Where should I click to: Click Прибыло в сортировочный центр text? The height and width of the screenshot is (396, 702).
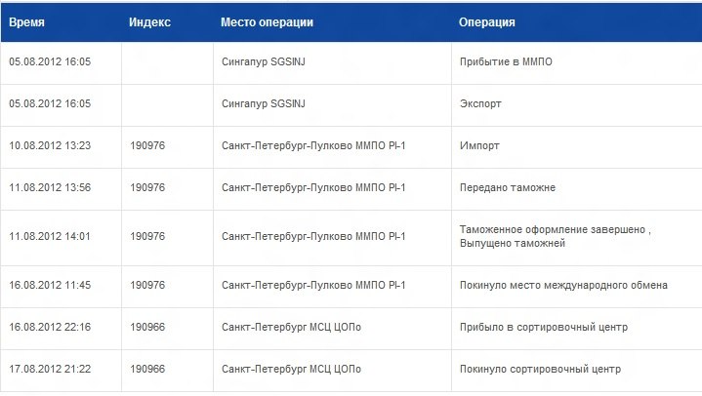(544, 327)
